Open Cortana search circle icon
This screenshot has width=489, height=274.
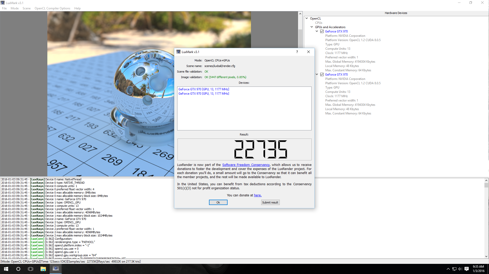[x=18, y=269]
